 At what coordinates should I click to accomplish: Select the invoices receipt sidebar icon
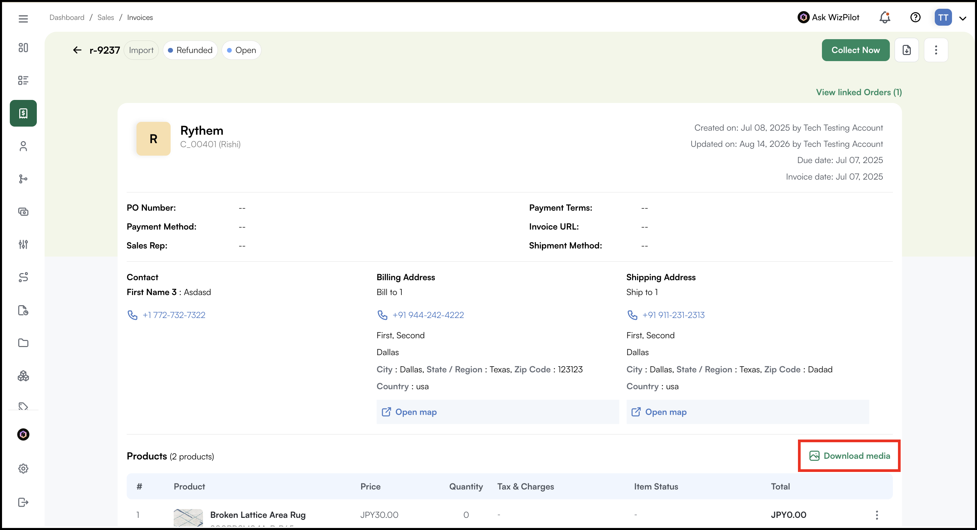coord(23,113)
